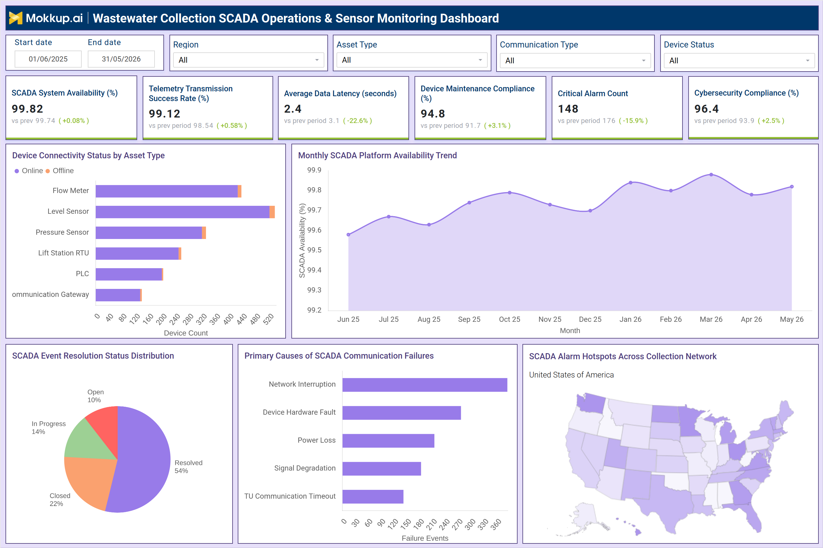Select the SCADA System Availability card
Screen dimensions: 823x548
coord(71,108)
